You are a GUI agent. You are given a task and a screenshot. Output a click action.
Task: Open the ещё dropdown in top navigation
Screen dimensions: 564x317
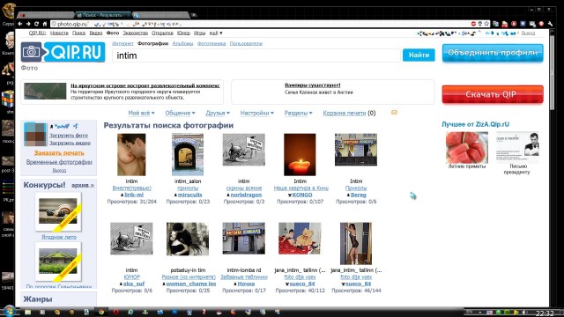tap(216, 33)
